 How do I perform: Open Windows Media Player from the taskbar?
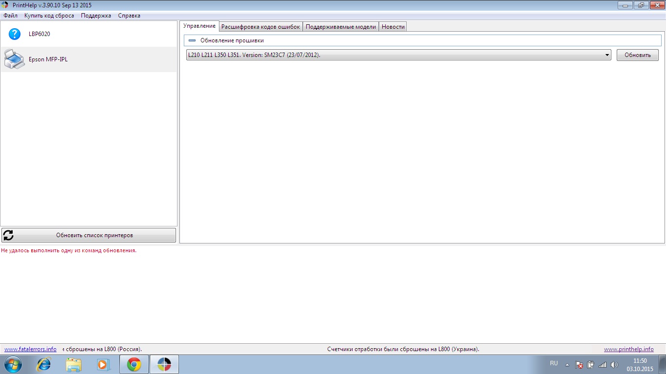point(103,364)
